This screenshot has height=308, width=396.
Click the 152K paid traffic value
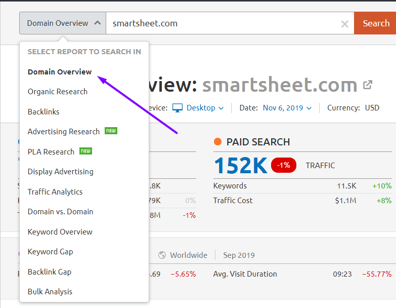click(241, 165)
